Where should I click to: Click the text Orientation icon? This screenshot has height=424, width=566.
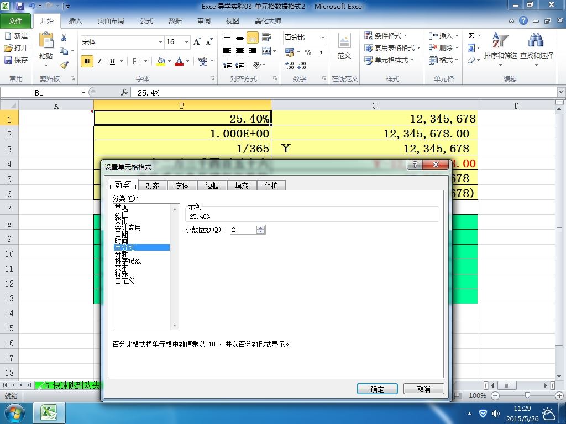click(257, 65)
